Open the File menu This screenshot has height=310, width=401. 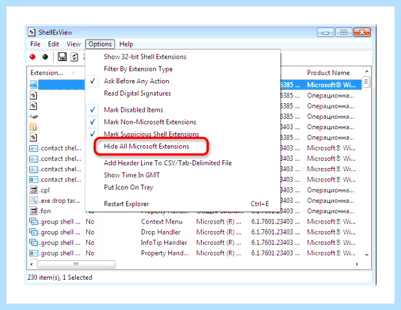point(35,44)
